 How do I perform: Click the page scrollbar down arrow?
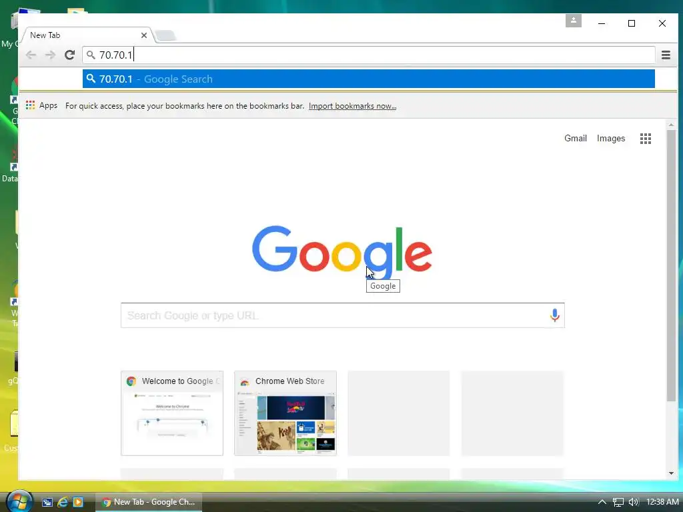[671, 473]
